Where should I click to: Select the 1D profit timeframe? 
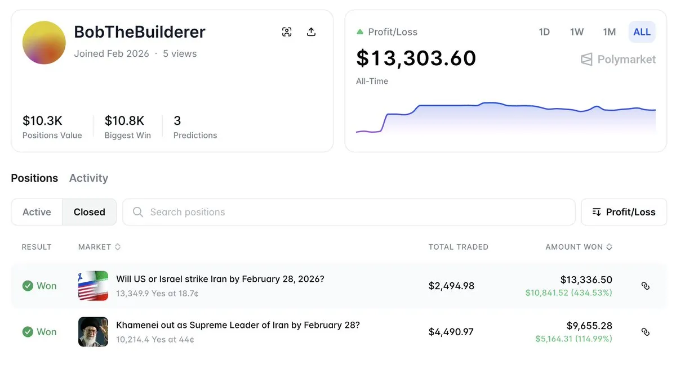(544, 32)
